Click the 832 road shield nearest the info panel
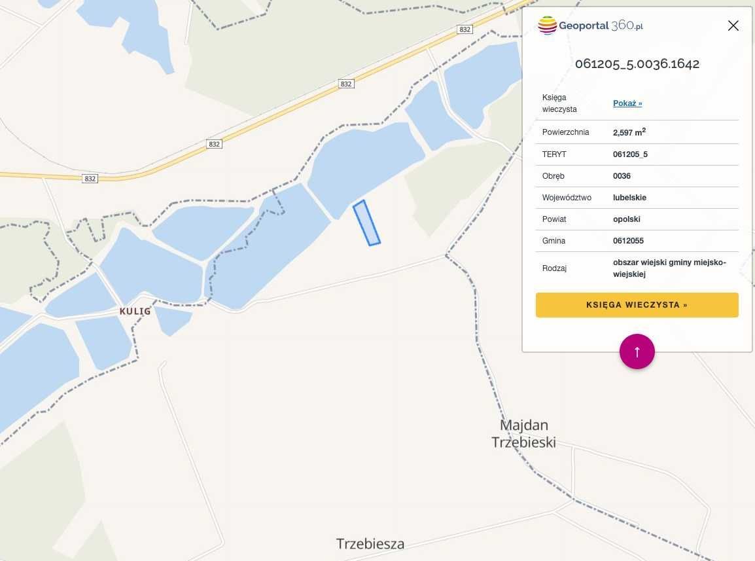The width and height of the screenshot is (755, 561). (465, 29)
